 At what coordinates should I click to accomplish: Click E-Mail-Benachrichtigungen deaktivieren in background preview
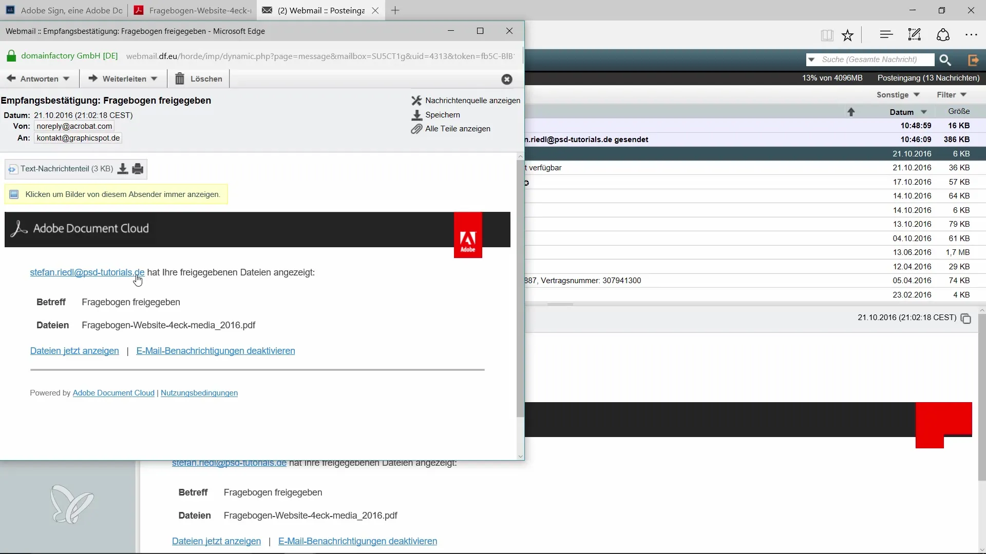point(357,541)
